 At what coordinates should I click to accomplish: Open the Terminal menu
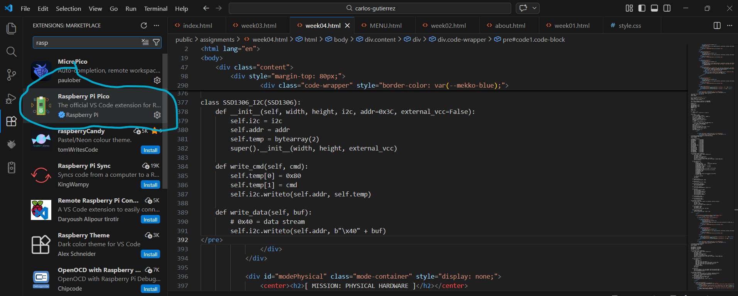(x=156, y=8)
